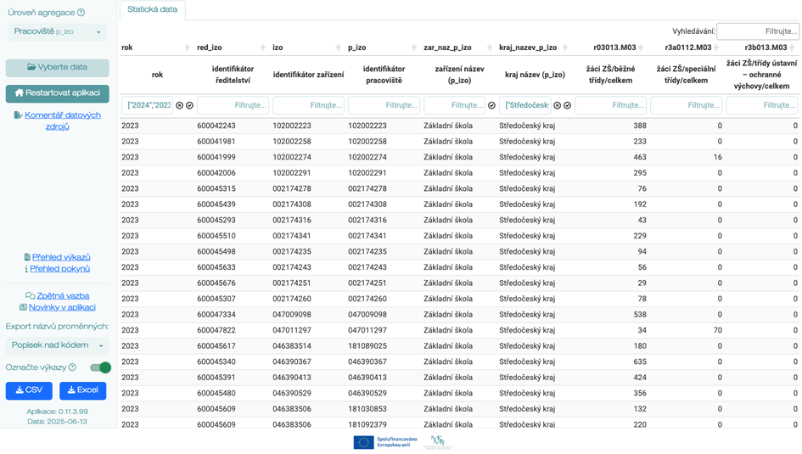The image size is (802, 454).
Task: Open the rok filter value selector
Action: click(x=148, y=106)
